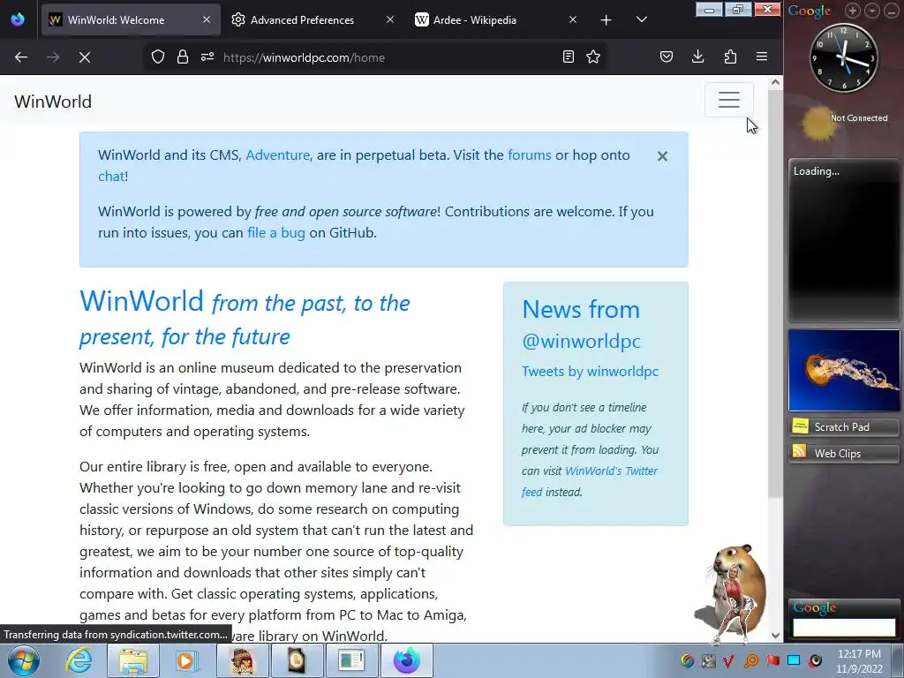This screenshot has width=904, height=678.
Task: Open the Web Clips gadget
Action: click(844, 453)
